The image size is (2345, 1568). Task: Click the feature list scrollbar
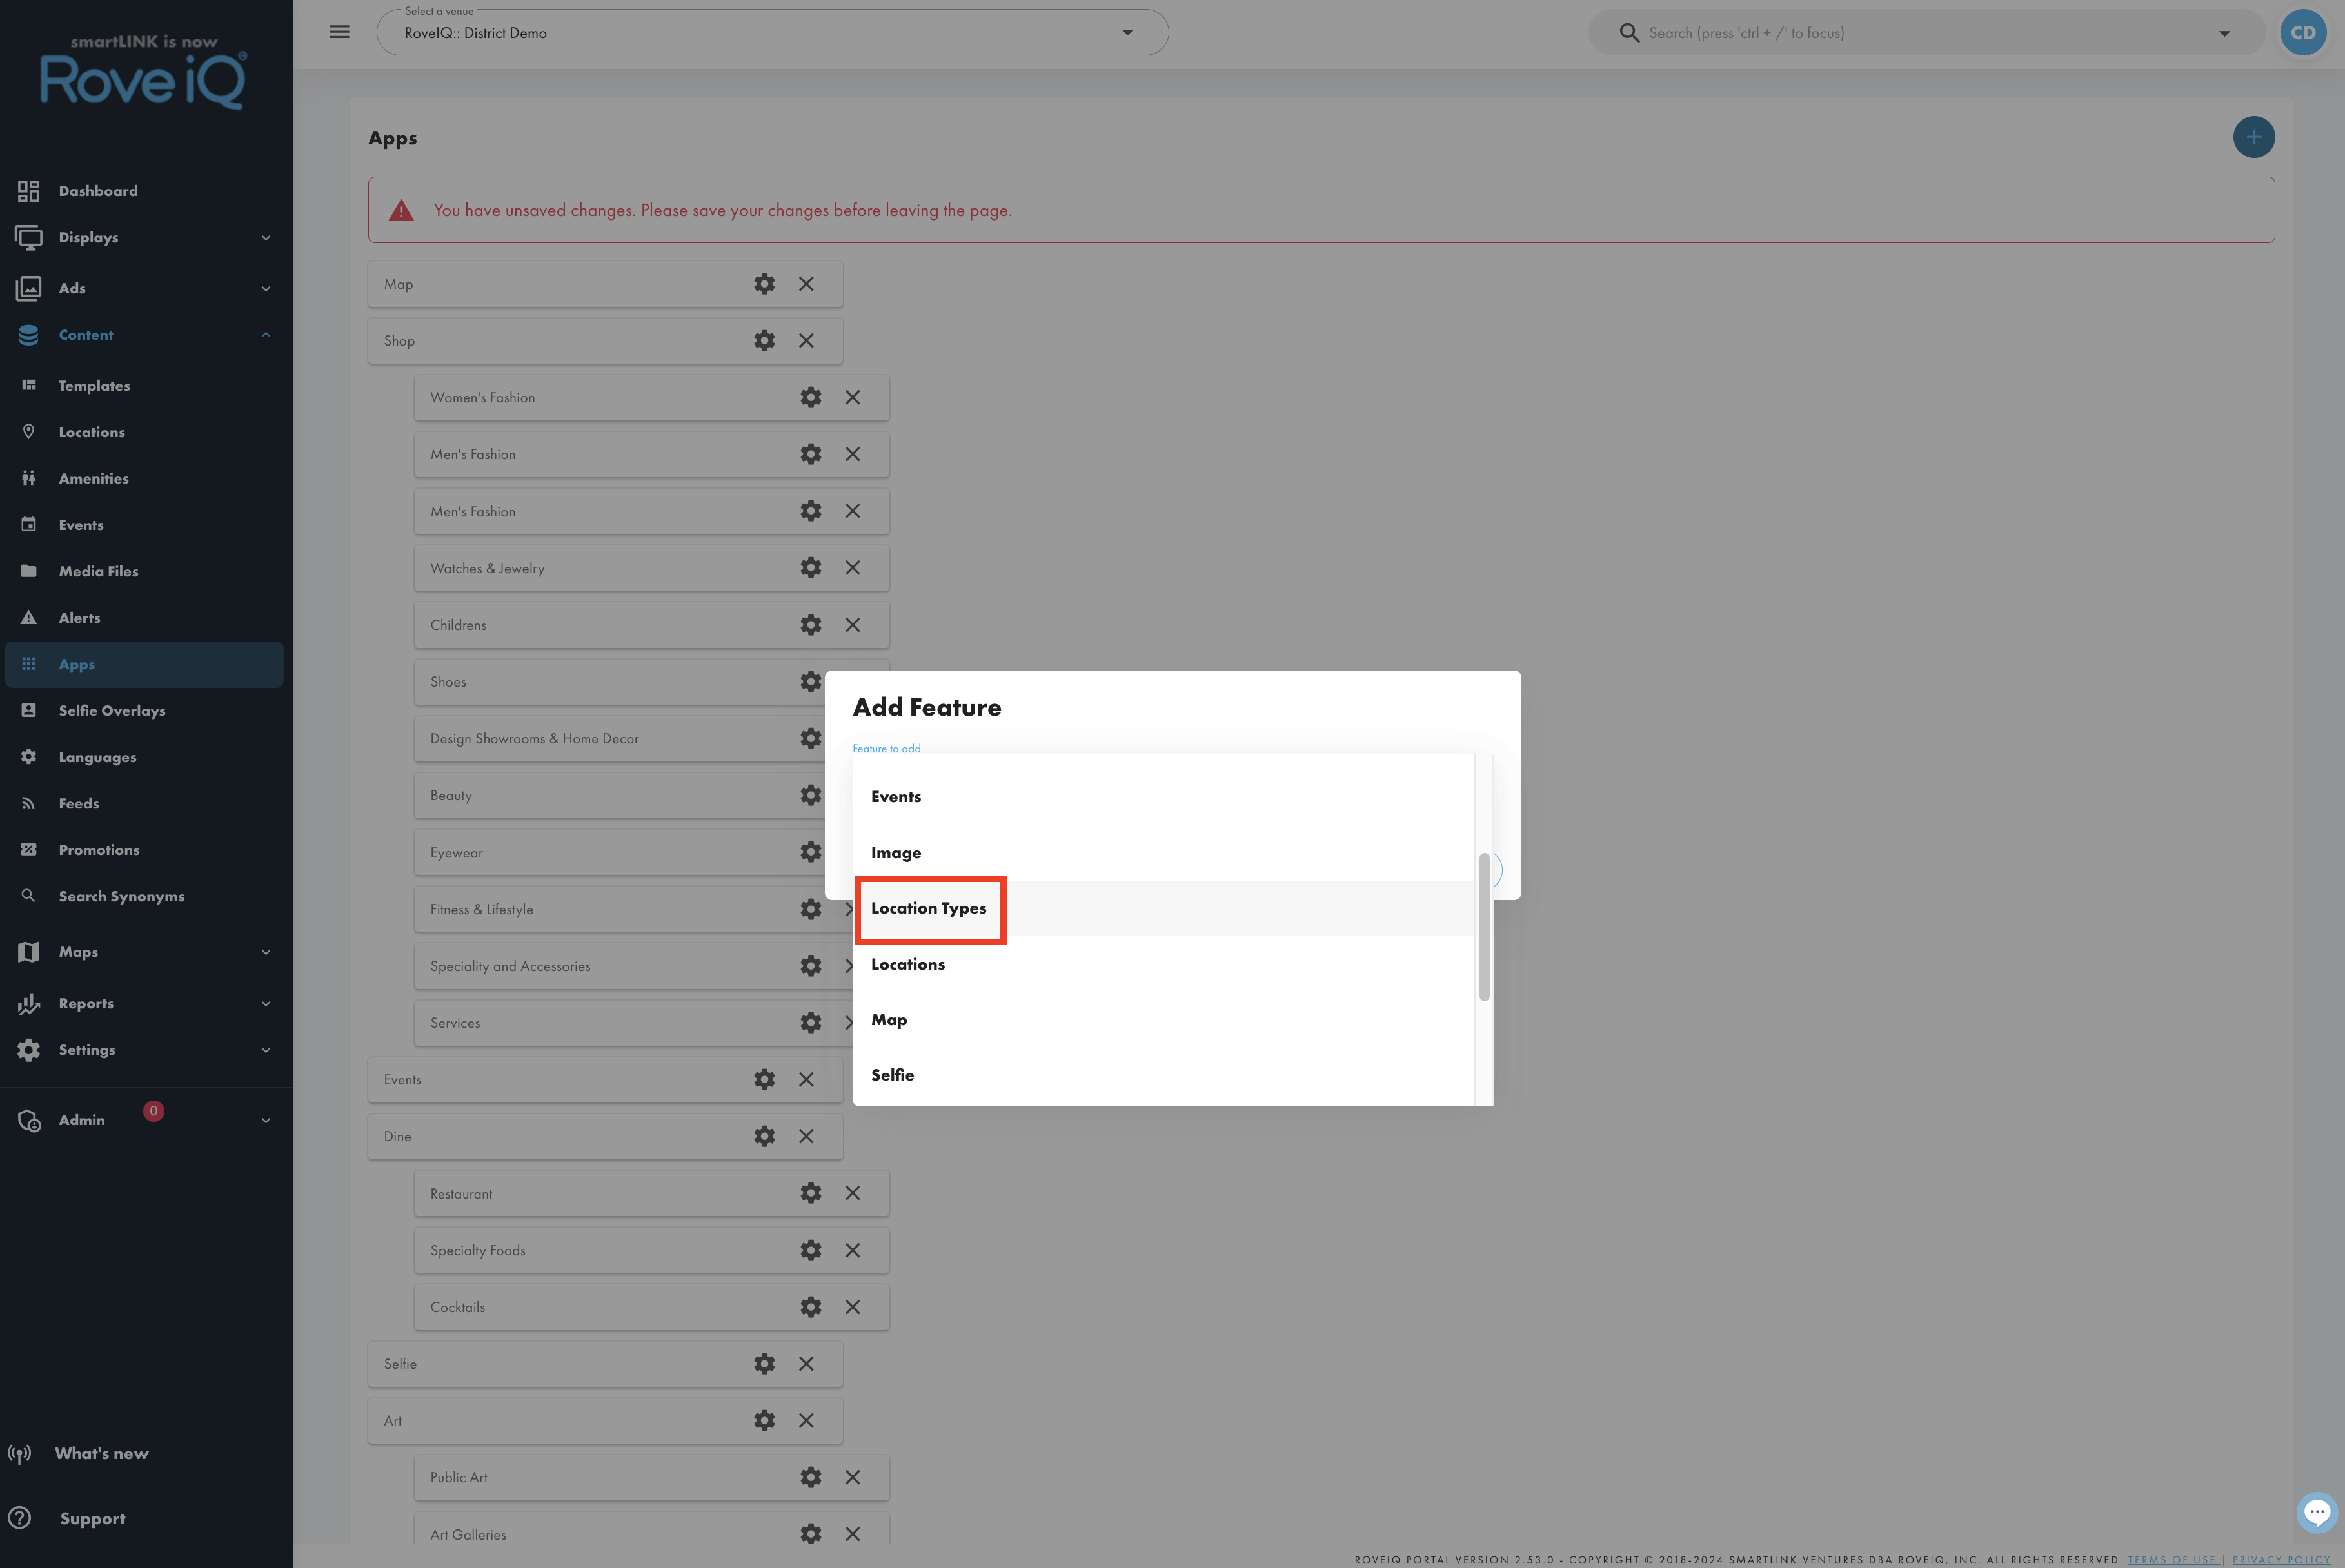pos(1484,926)
